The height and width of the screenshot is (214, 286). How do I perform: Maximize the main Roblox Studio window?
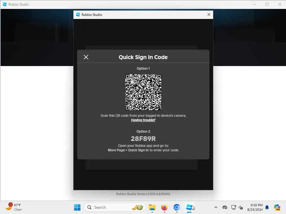click(267, 4)
